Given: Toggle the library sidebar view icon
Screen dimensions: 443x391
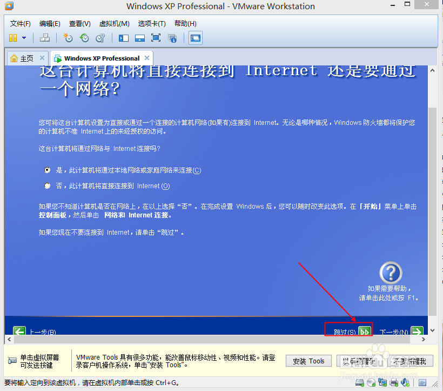Looking at the screenshot, I should click(x=124, y=38).
